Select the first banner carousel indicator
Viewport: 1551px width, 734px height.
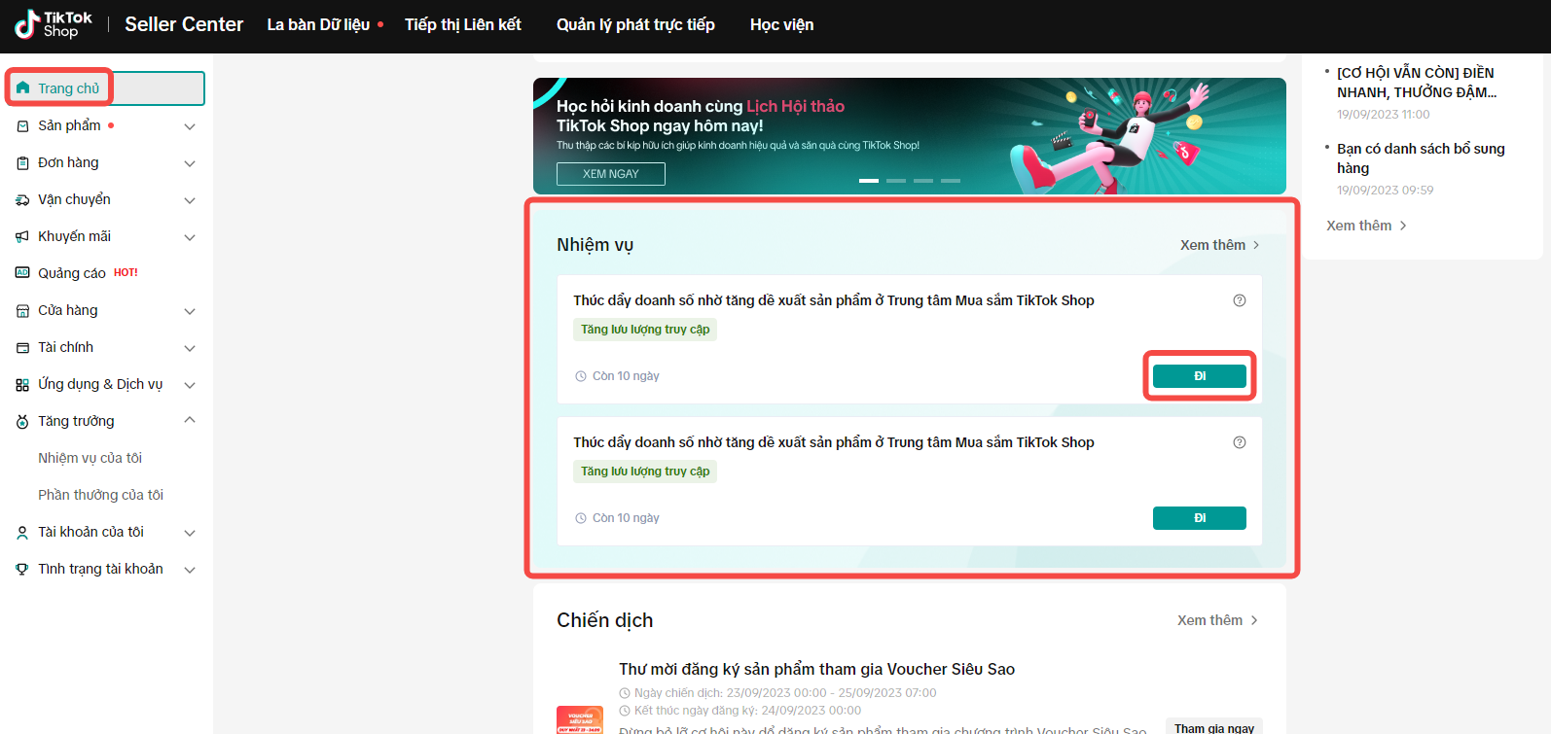coord(869,181)
